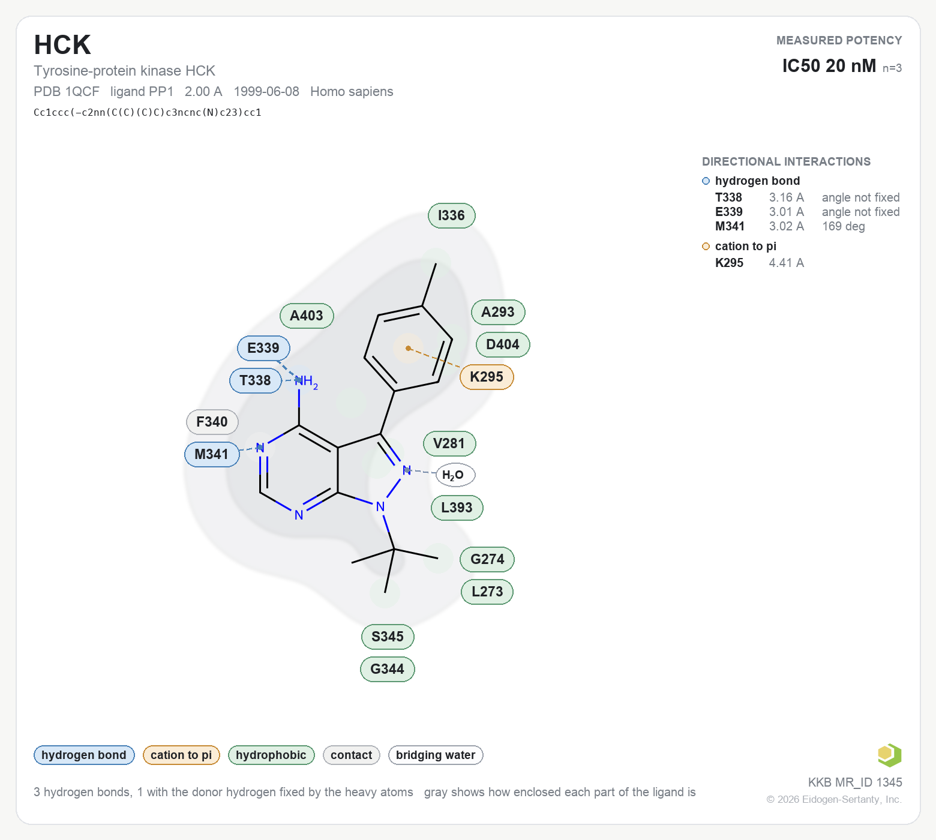Image resolution: width=936 pixels, height=840 pixels.
Task: Select the I336 residue label
Action: click(x=452, y=216)
